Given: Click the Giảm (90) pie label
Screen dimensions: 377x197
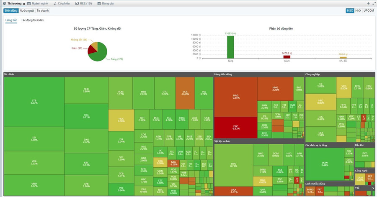Looking at the screenshot, I should click(x=77, y=48).
